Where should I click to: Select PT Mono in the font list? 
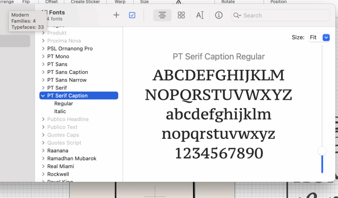[x=58, y=57]
